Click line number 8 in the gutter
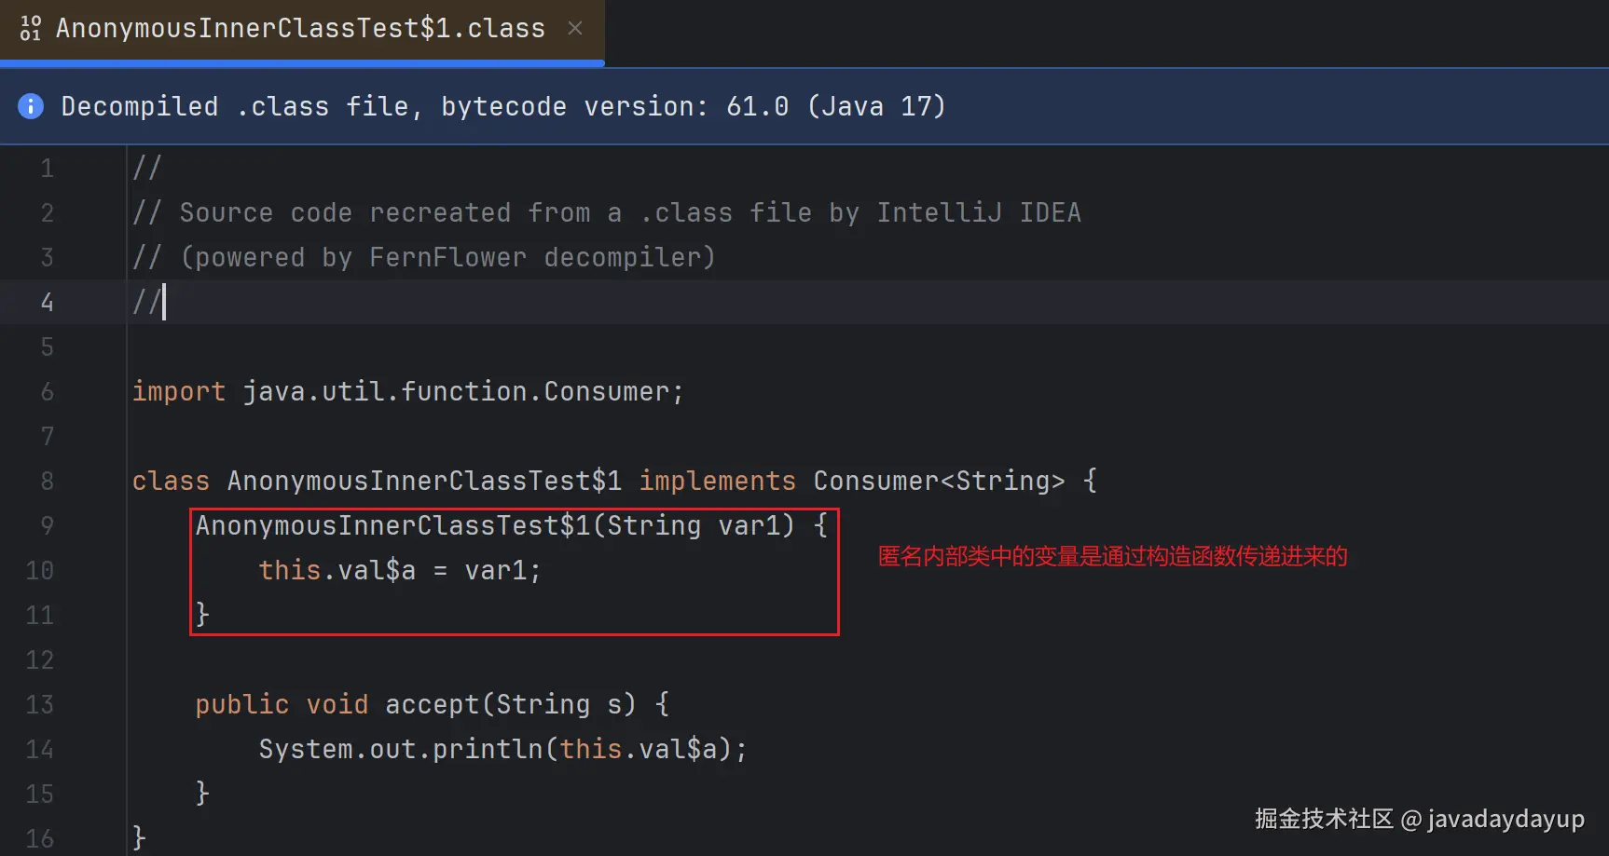Screen dimensions: 1609x856 point(47,481)
